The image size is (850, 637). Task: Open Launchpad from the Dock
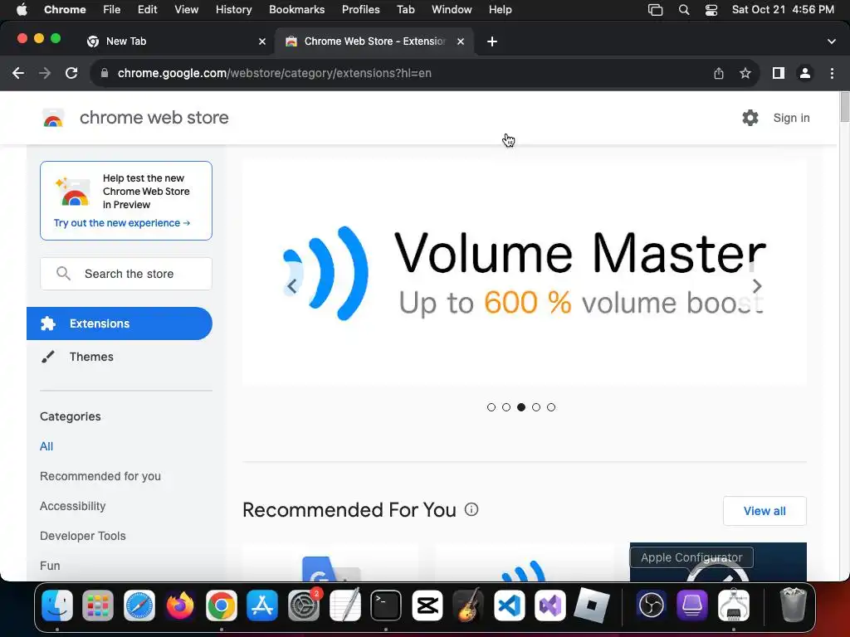point(98,605)
